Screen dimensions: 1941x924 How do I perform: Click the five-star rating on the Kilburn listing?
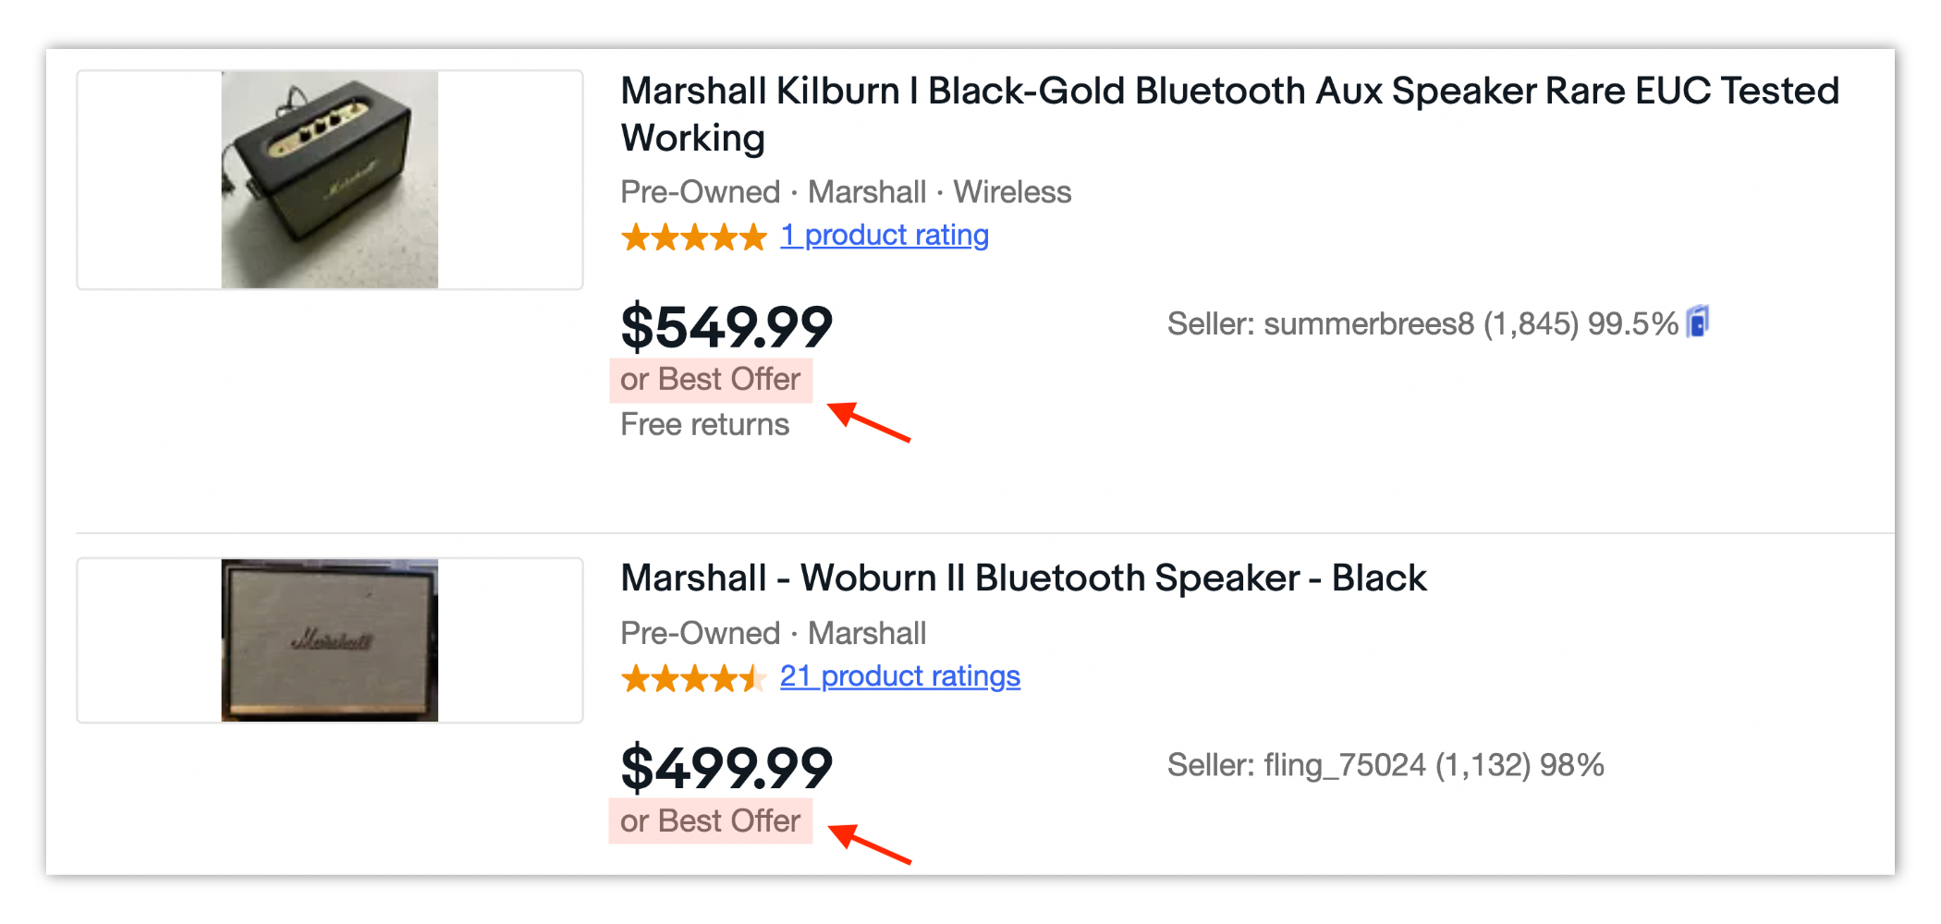(694, 237)
